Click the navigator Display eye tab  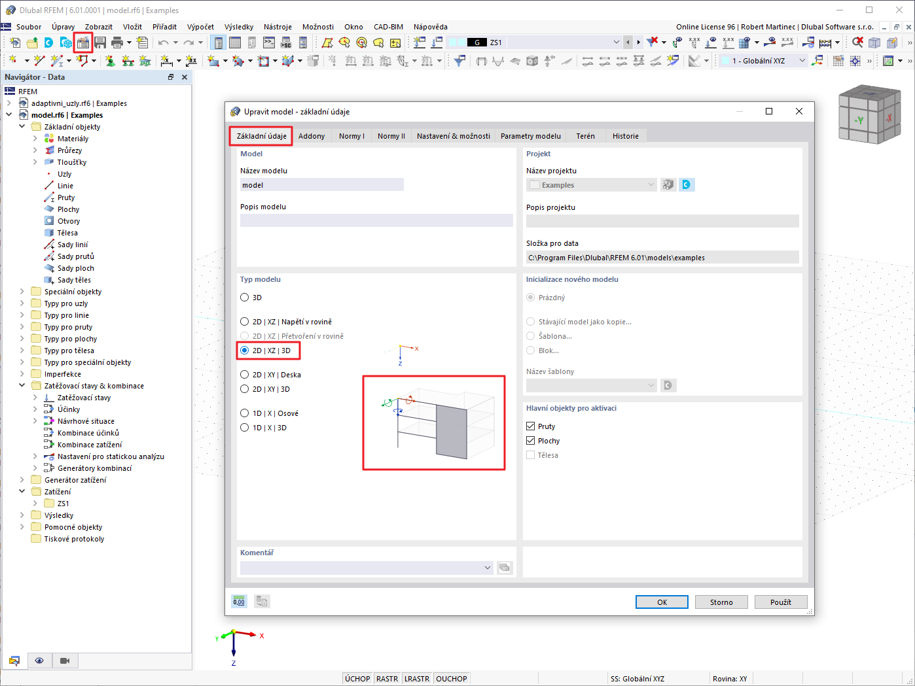click(x=39, y=660)
